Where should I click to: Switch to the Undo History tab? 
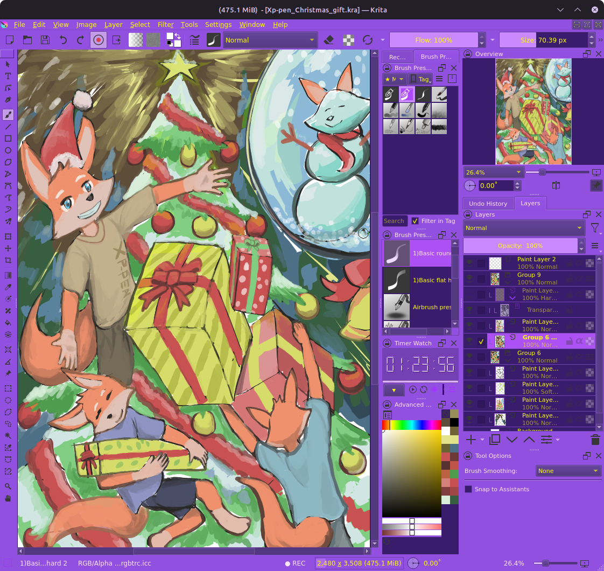488,203
